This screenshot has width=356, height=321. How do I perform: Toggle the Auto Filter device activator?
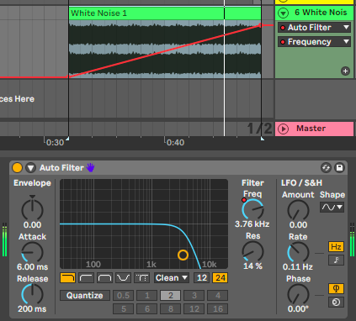tap(17, 168)
